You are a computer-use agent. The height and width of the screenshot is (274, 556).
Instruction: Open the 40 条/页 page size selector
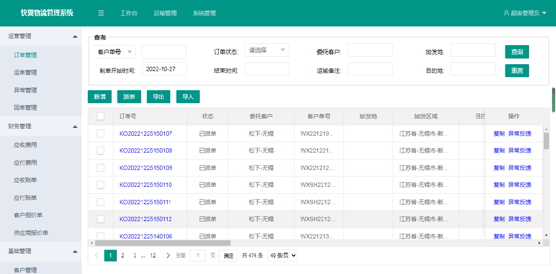click(x=282, y=256)
